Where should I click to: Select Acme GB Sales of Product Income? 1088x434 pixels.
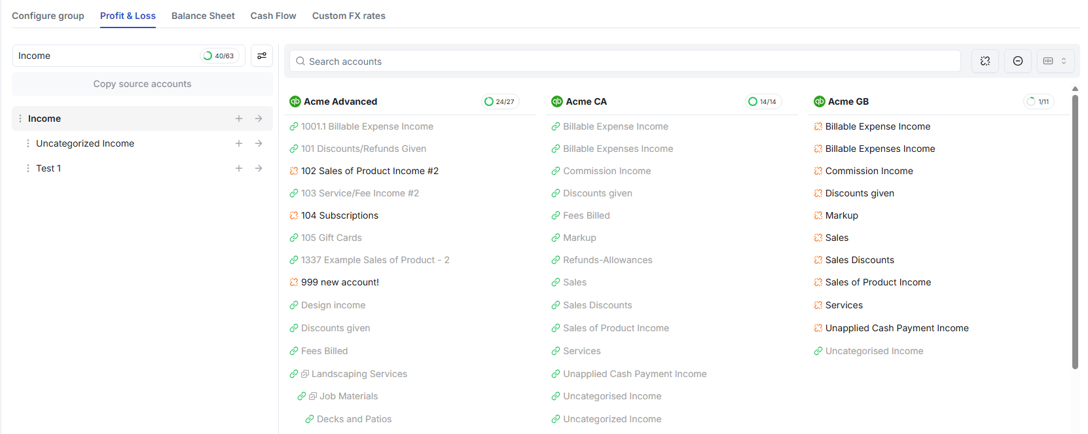point(878,282)
